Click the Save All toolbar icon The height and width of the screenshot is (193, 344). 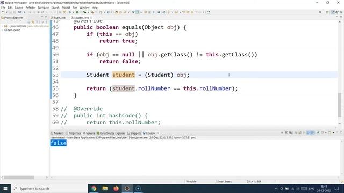point(15,12)
